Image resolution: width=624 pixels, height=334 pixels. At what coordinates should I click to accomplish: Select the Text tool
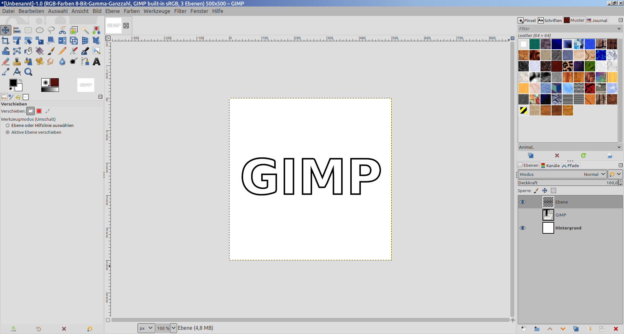(97, 61)
